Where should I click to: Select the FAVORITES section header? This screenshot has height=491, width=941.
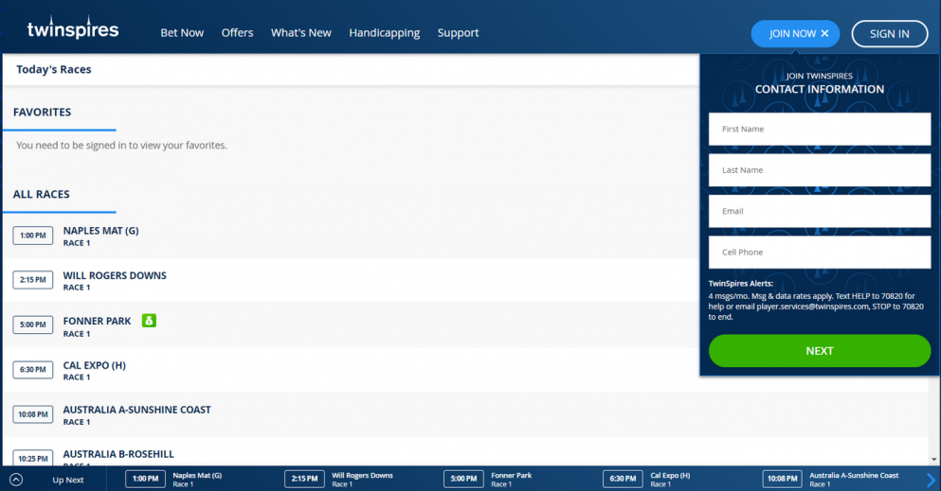[42, 112]
